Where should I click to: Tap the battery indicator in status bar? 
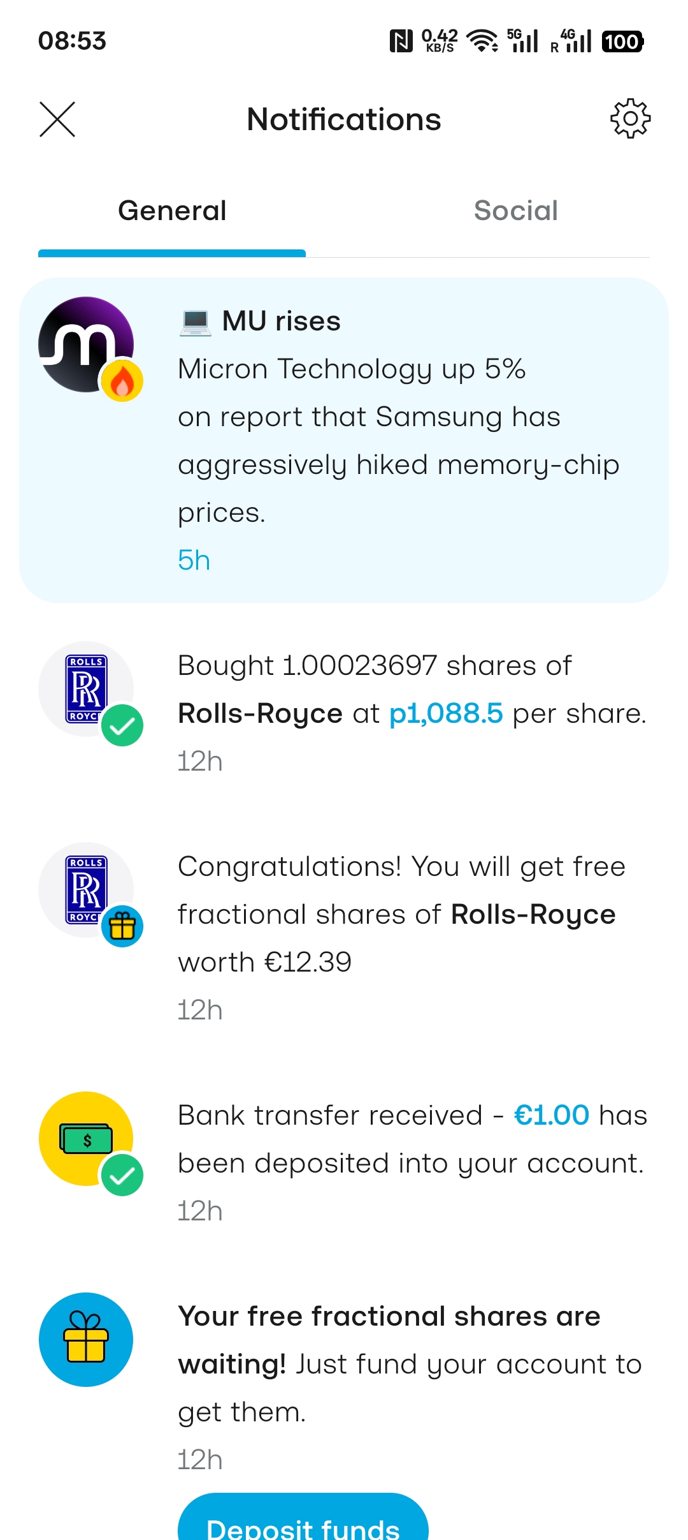(622, 42)
